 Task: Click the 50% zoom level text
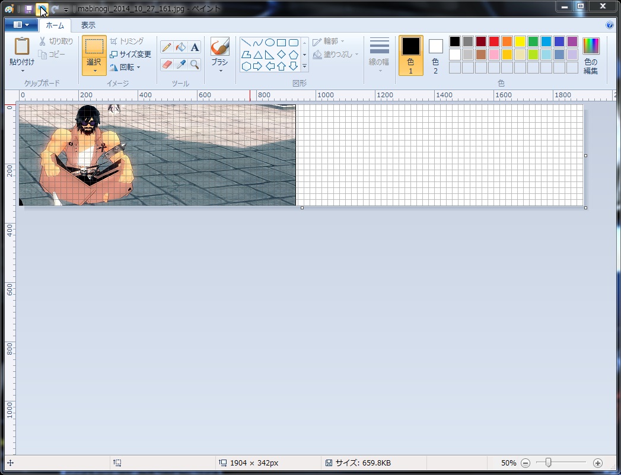coord(508,463)
